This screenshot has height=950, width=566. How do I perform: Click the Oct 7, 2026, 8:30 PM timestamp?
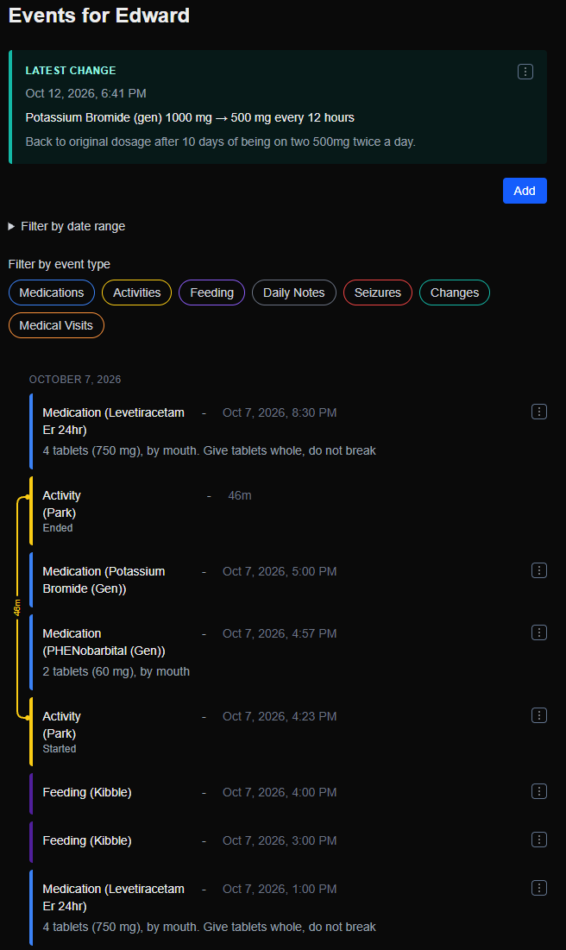[x=280, y=412]
